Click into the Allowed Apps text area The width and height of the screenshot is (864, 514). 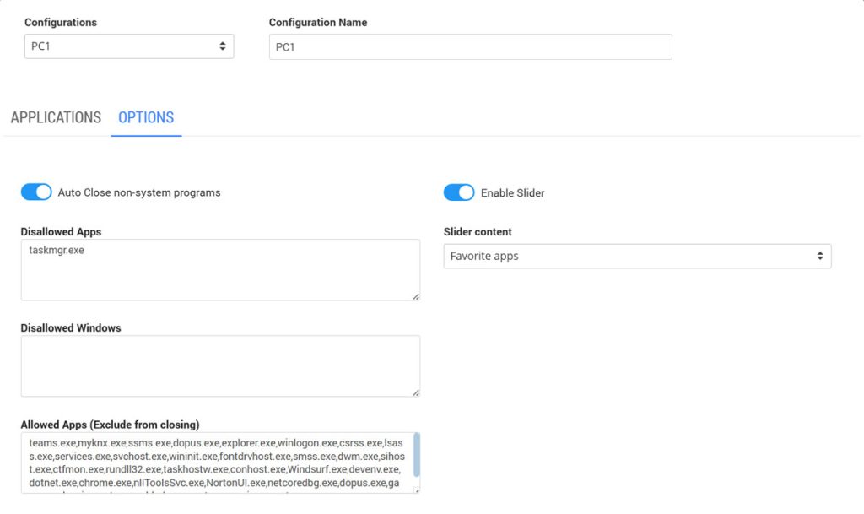click(215, 463)
